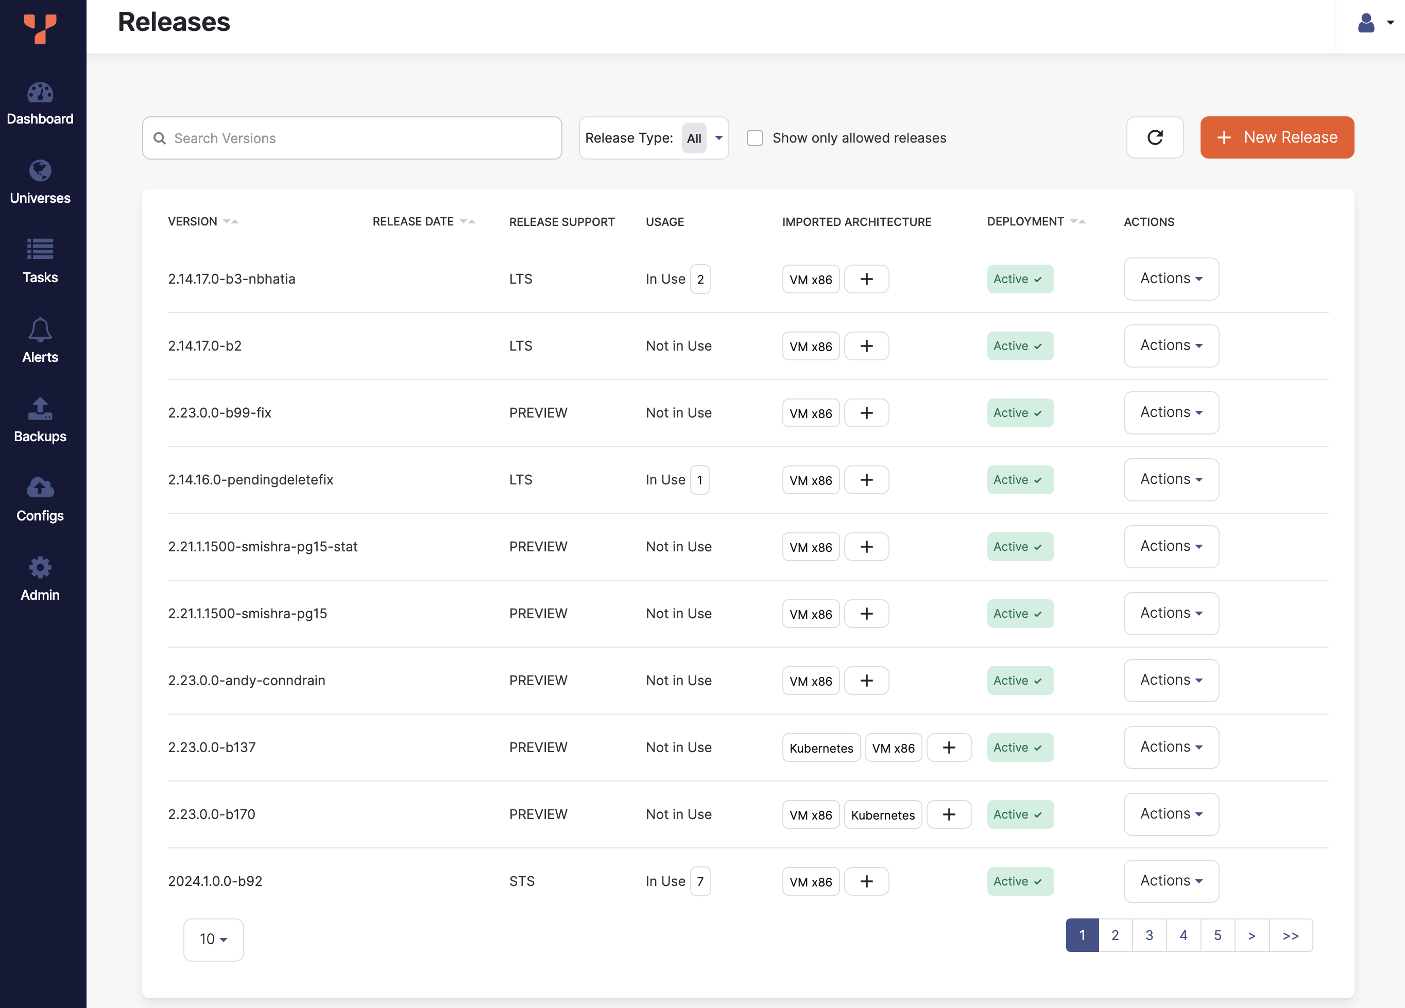Screen dimensions: 1405x1008
Task: Open the Tasks list icon
Action: tap(40, 250)
